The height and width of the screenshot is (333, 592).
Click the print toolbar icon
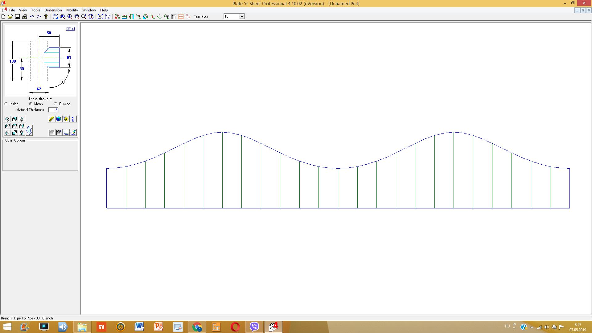(25, 17)
